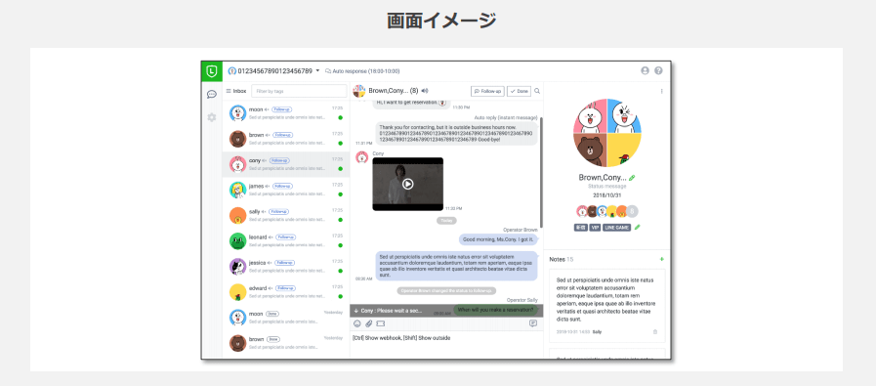The image size is (876, 386).
Task: Click the chat area vertical scrollbar
Action: pos(541,172)
